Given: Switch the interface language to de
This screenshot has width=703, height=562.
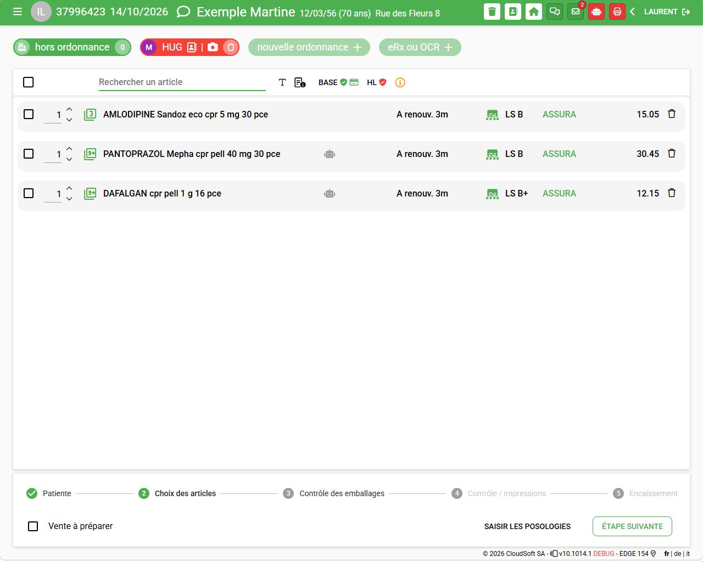Looking at the screenshot, I should click(677, 554).
